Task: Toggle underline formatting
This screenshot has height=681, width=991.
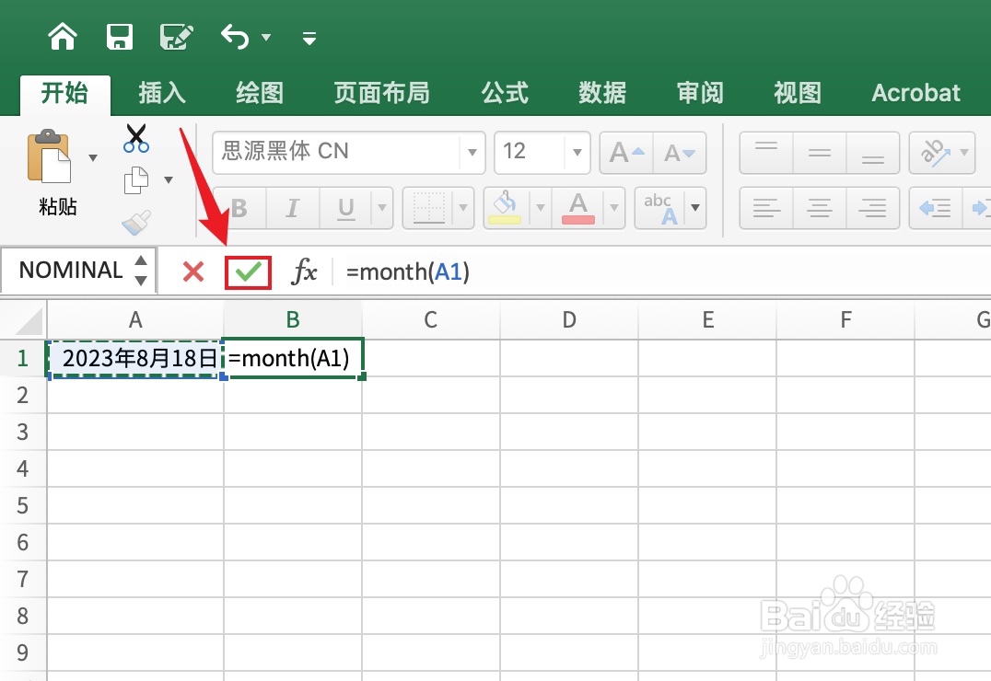Action: [345, 208]
